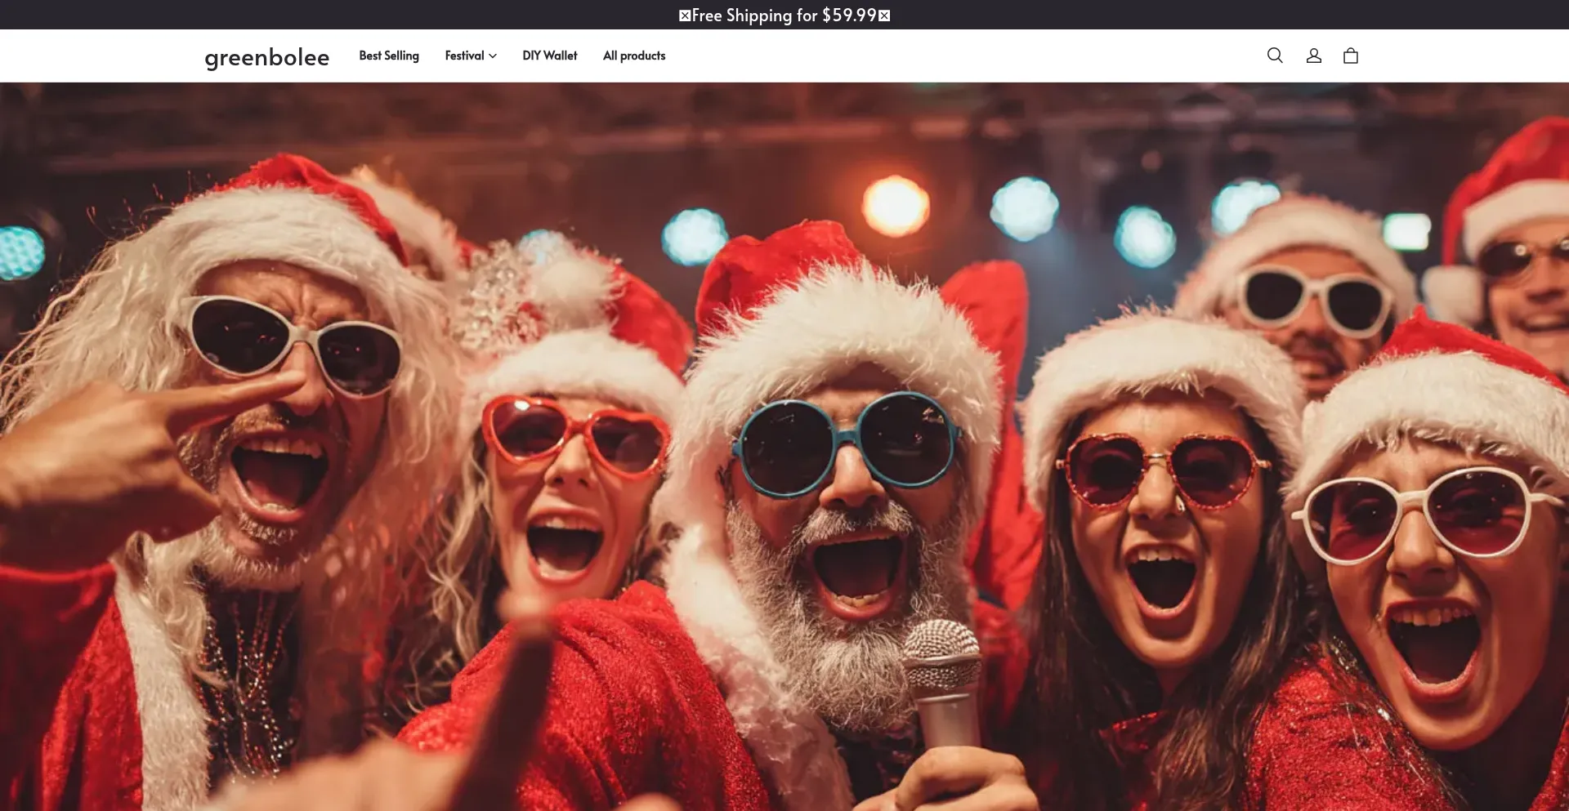Click the greenbolee logo
Viewport: 1569px width, 811px height.
click(266, 57)
